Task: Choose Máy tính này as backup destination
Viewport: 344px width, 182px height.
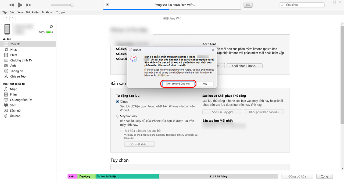Action: coord(117,116)
